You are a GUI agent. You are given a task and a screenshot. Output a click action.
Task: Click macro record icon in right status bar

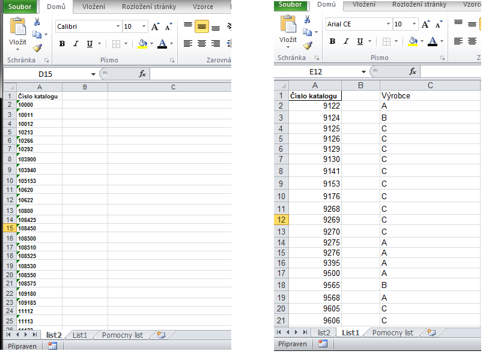click(323, 344)
